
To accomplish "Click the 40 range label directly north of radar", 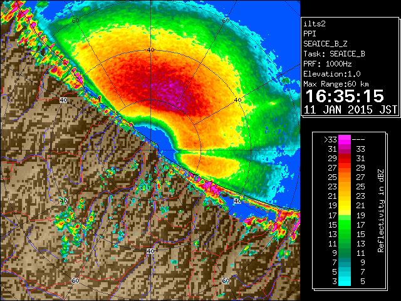I will tap(150, 50).
